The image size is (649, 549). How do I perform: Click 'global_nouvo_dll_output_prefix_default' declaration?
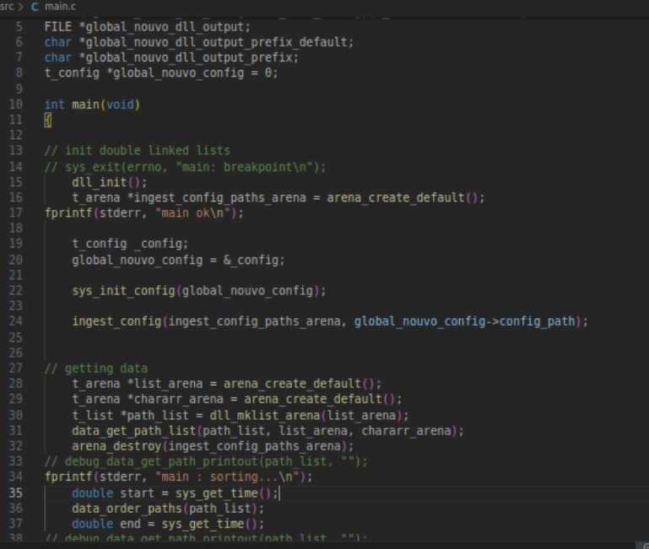(x=219, y=42)
